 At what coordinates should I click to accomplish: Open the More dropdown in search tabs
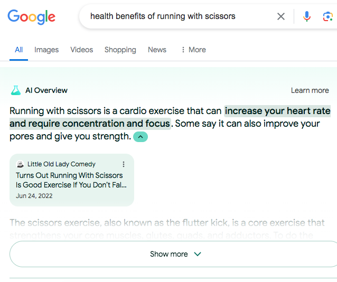pyautogui.click(x=194, y=50)
